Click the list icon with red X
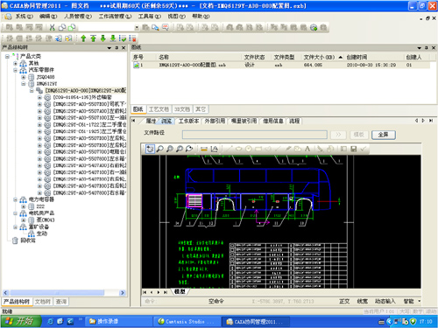This screenshot has width=438, height=328. point(132,38)
